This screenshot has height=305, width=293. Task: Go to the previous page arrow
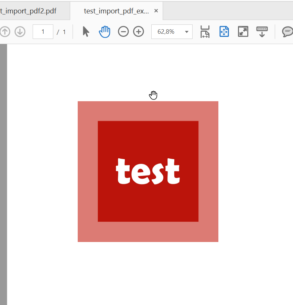[x=5, y=32]
